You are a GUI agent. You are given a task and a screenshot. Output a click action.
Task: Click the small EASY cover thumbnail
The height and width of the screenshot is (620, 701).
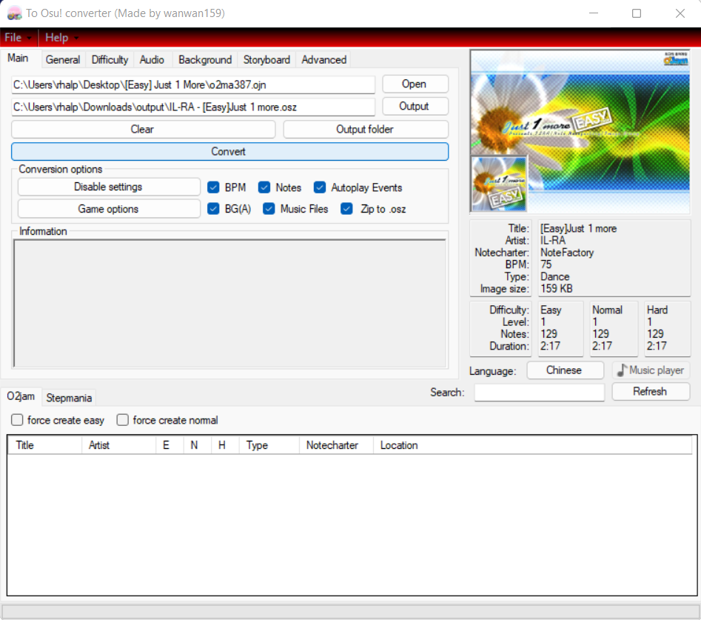[x=500, y=184]
